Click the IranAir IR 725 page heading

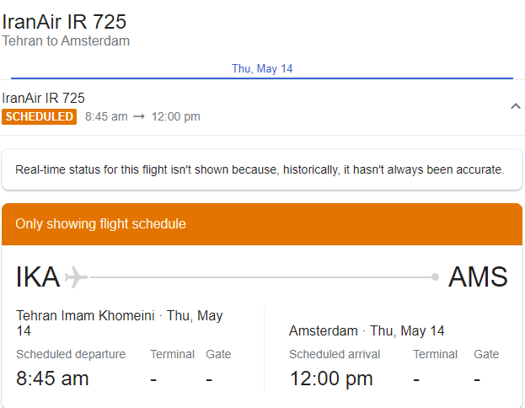click(x=64, y=20)
